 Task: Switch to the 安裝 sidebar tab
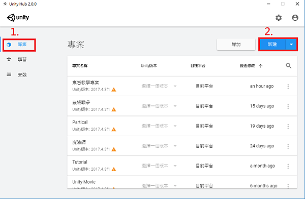point(17,74)
